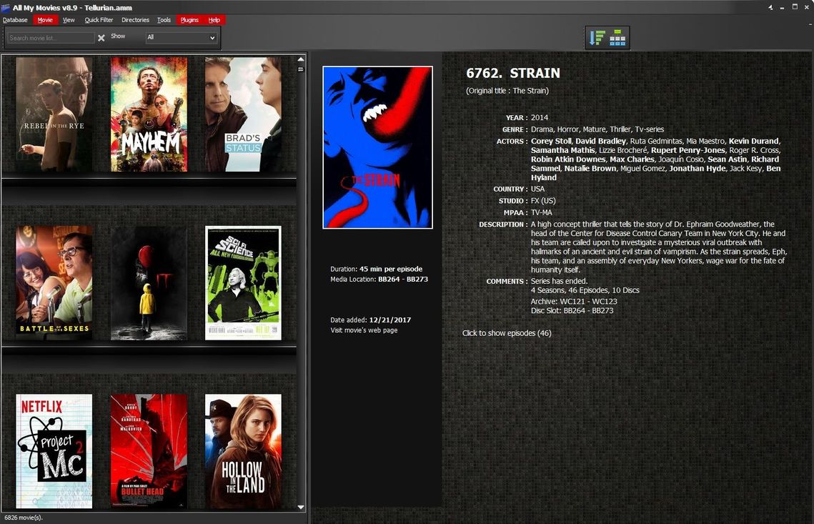Image resolution: width=814 pixels, height=524 pixels.
Task: Click the movie list splitter handle icon
Action: [x=301, y=69]
